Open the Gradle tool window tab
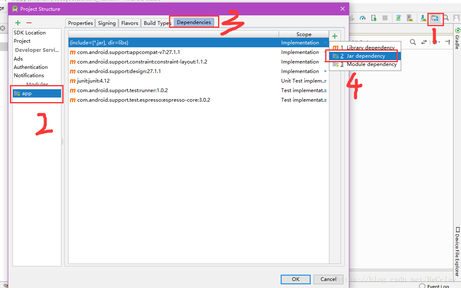The width and height of the screenshot is (461, 288). click(457, 39)
